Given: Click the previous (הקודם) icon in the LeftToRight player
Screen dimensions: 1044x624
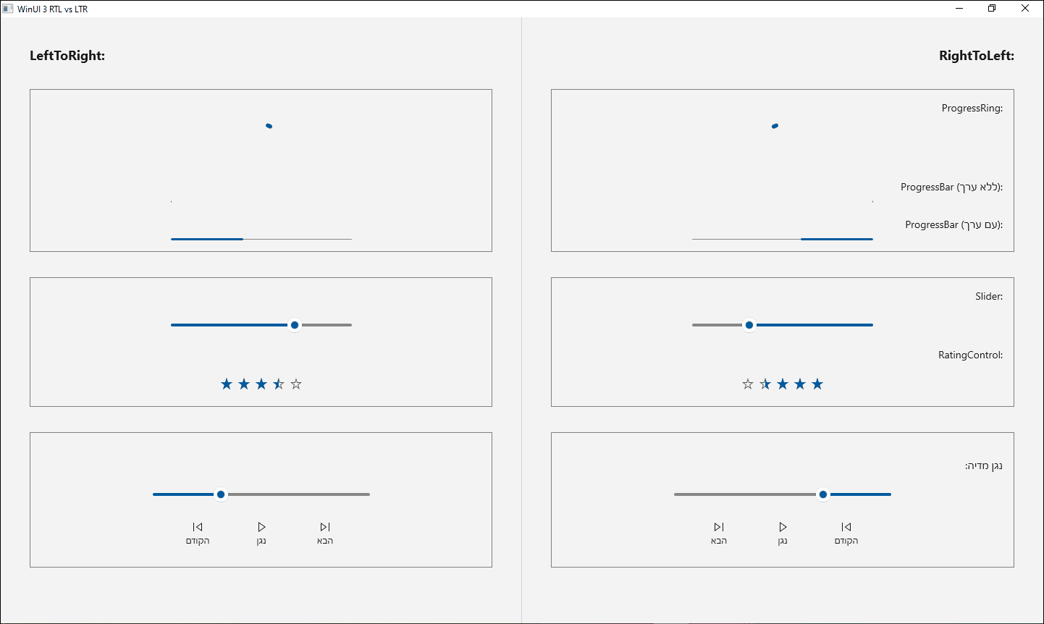Looking at the screenshot, I should point(198,527).
